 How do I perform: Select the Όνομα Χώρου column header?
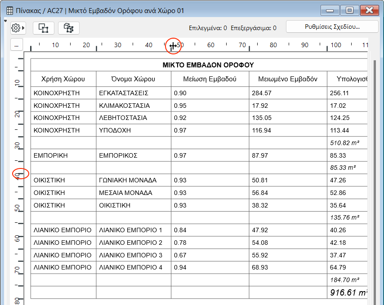133,79
